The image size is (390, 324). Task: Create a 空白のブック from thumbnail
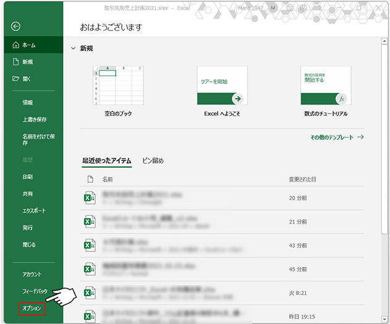[118, 85]
